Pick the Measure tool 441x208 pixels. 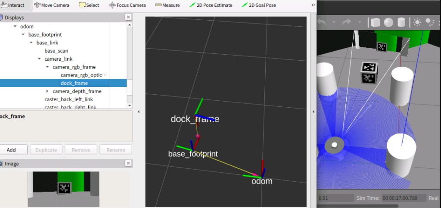(168, 5)
